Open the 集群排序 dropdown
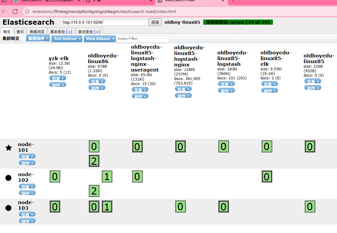 pyautogui.click(x=38, y=38)
